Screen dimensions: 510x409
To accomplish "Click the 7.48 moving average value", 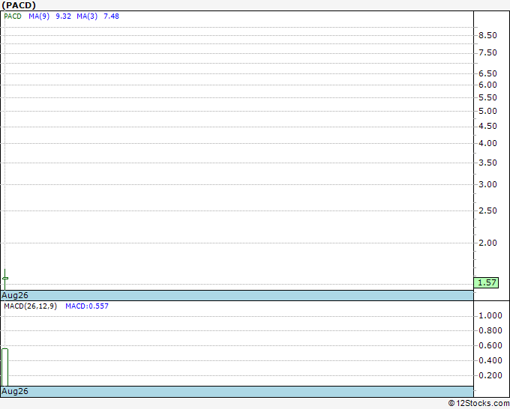I will coord(111,16).
